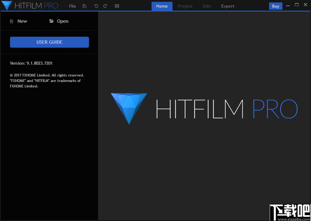The width and height of the screenshot is (311, 221).
Task: Open the File menu
Action: pyautogui.click(x=72, y=6)
